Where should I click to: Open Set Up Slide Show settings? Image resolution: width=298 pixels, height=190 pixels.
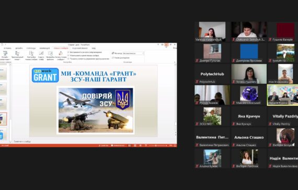pos(31,56)
